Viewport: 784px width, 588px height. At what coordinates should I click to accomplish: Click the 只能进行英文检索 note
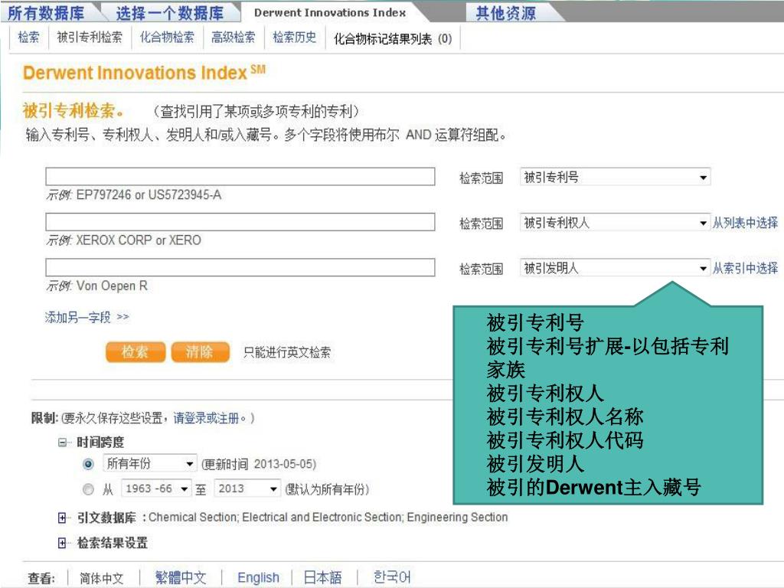(287, 352)
